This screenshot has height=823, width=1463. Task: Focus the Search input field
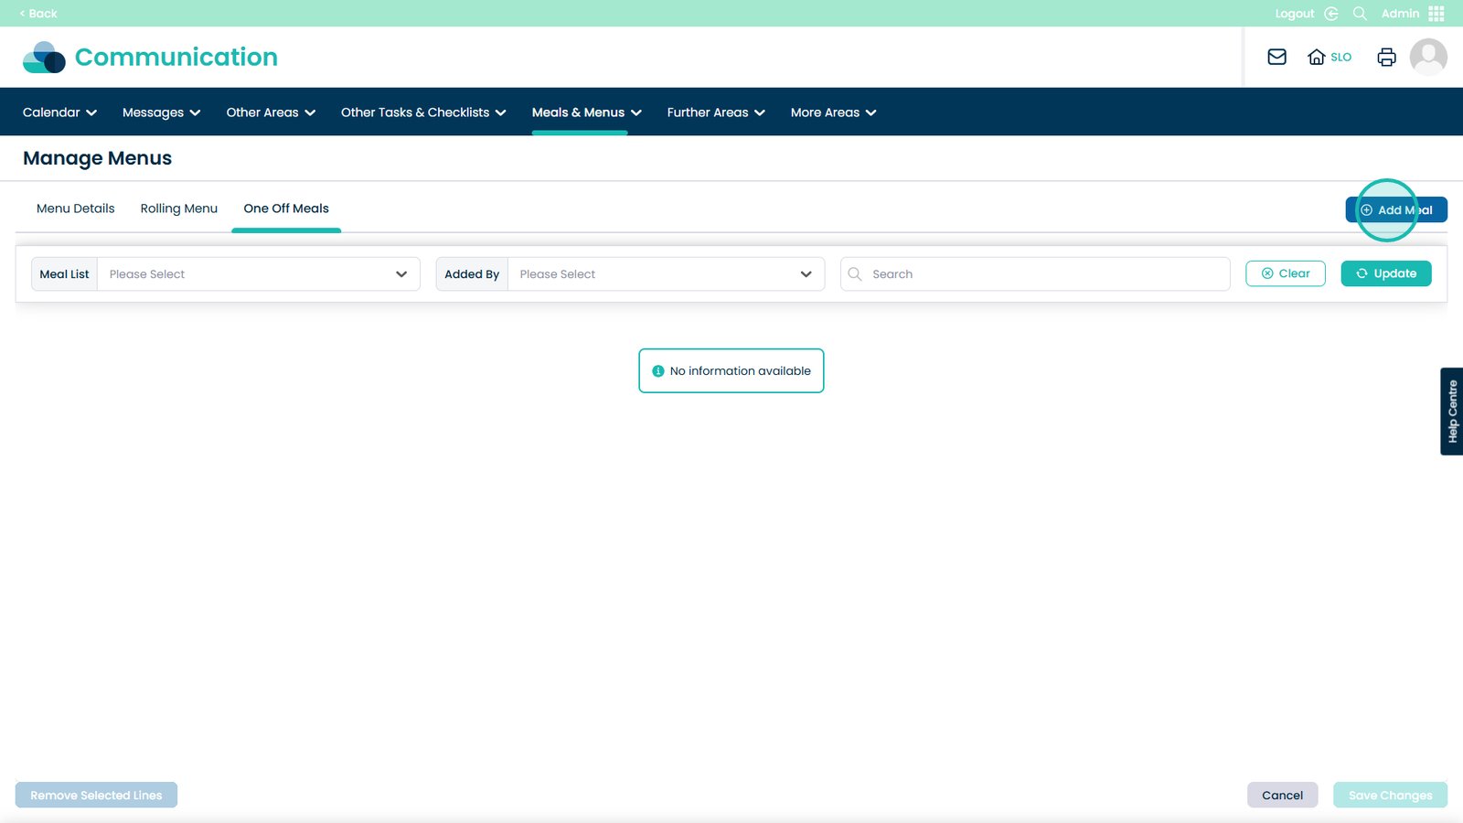[x=1042, y=274]
